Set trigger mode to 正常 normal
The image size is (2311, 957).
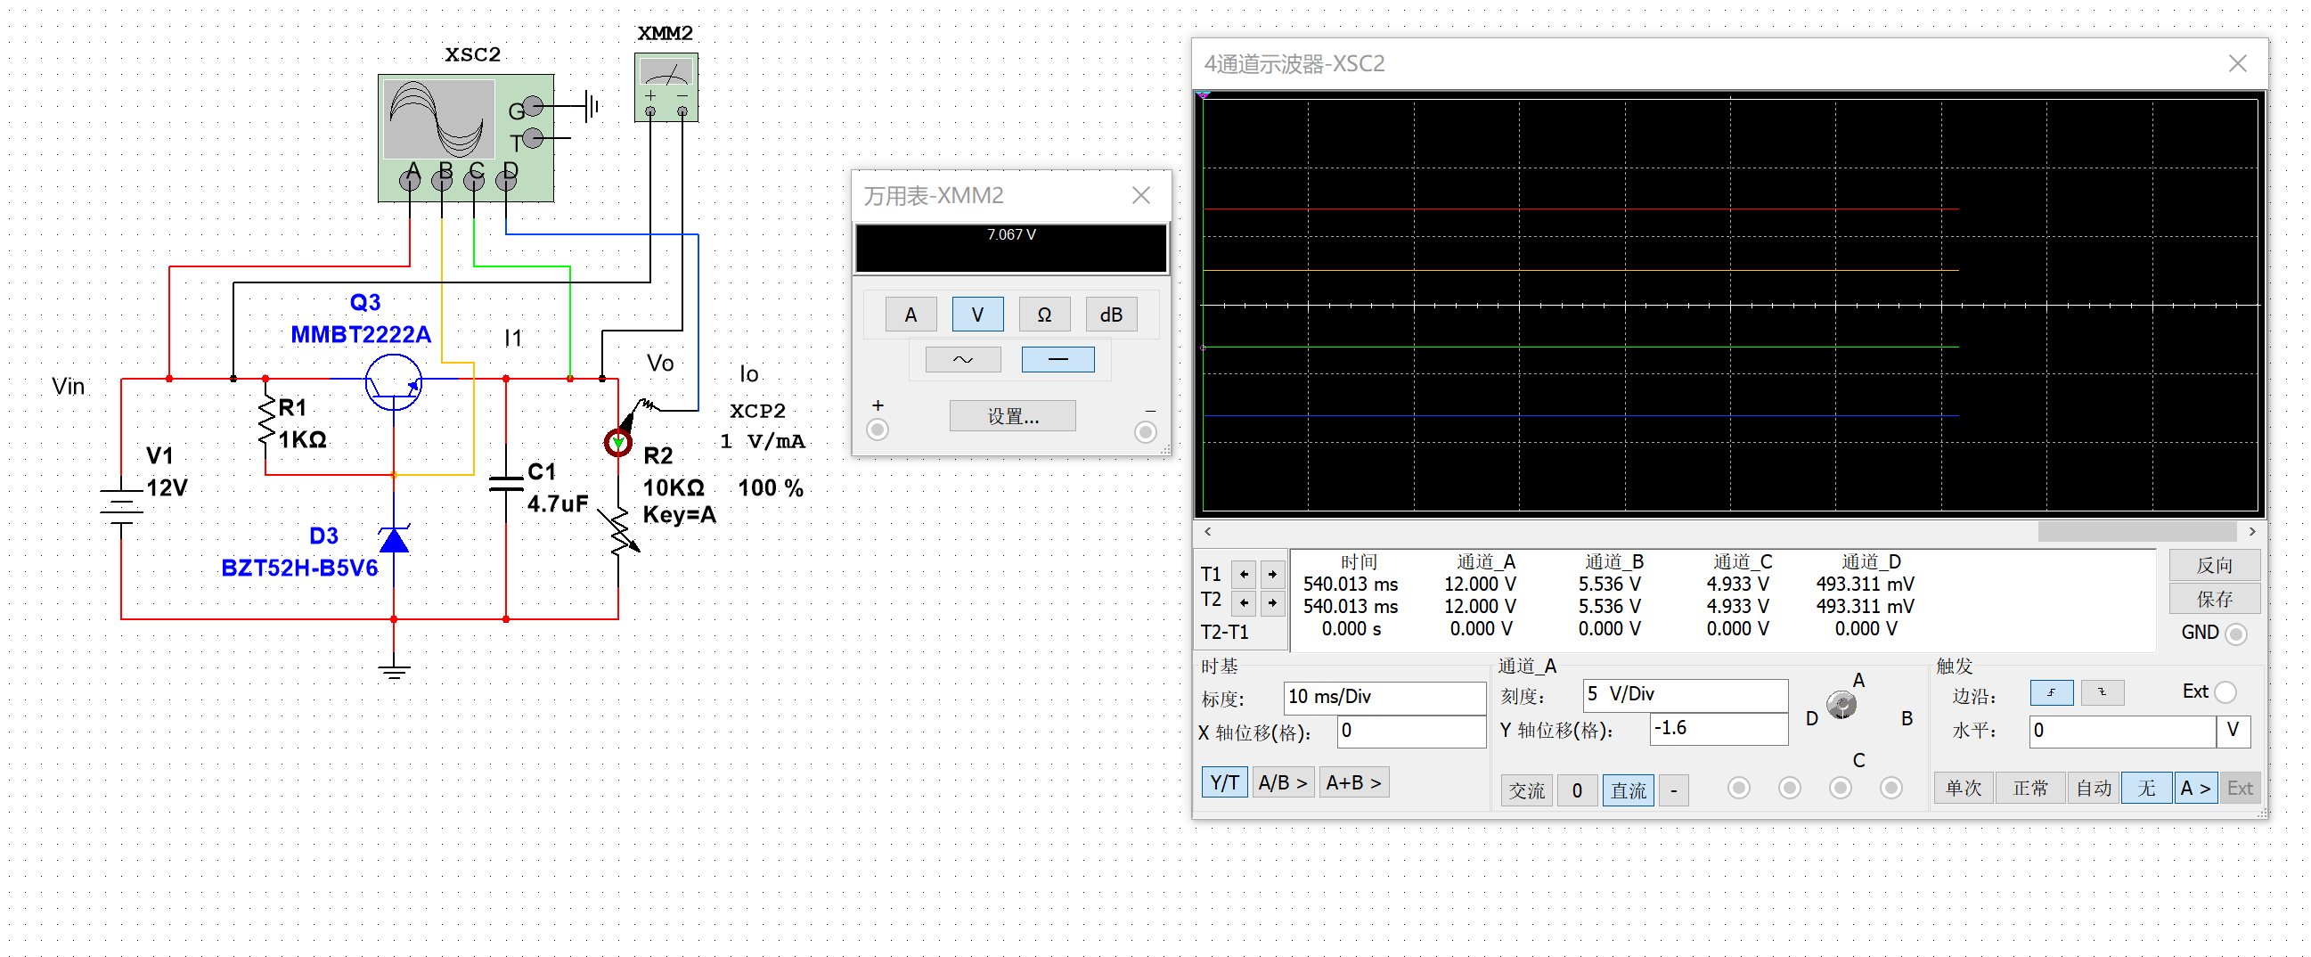[2030, 789]
